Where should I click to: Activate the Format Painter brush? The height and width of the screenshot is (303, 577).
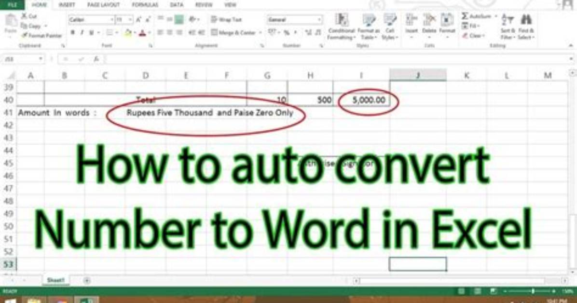coord(24,35)
